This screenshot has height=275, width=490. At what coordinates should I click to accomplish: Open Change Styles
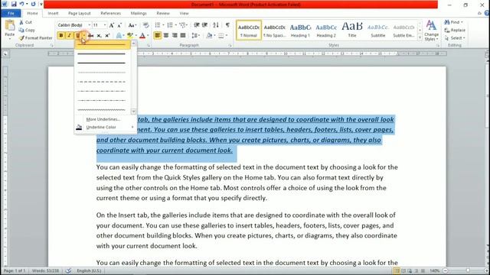click(431, 31)
